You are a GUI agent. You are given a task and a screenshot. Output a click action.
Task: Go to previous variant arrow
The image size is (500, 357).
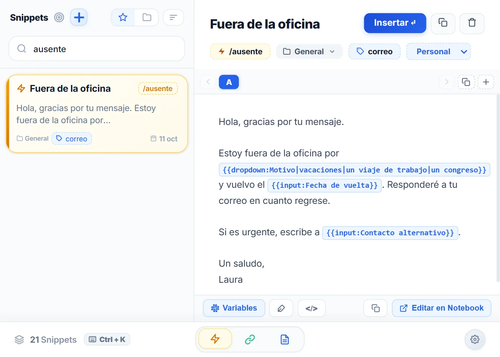pyautogui.click(x=208, y=82)
